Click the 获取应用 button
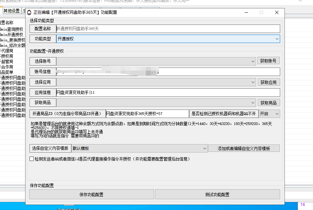Screen dimensions: 313x210 pos(268,82)
